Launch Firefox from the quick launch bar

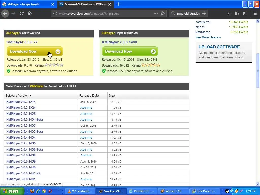pyautogui.click(x=32, y=191)
